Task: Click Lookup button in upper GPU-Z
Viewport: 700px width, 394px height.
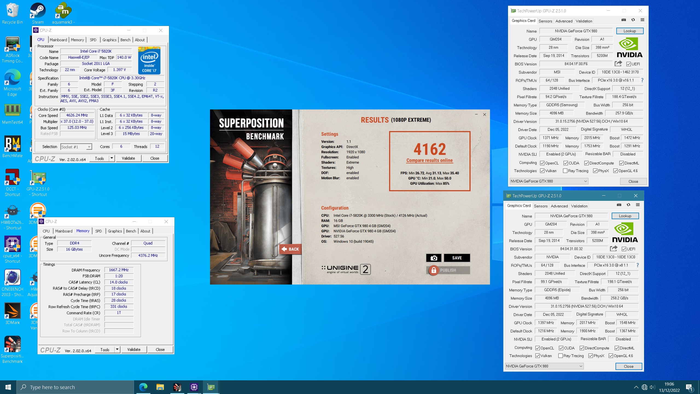Action: tap(630, 31)
